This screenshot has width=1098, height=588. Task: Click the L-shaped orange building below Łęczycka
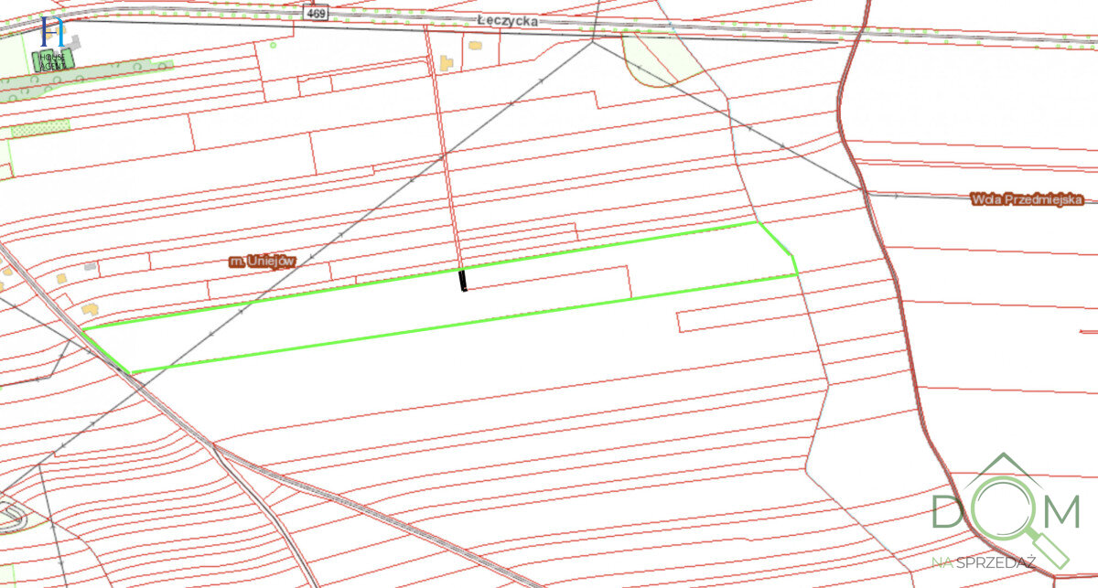pos(445,64)
